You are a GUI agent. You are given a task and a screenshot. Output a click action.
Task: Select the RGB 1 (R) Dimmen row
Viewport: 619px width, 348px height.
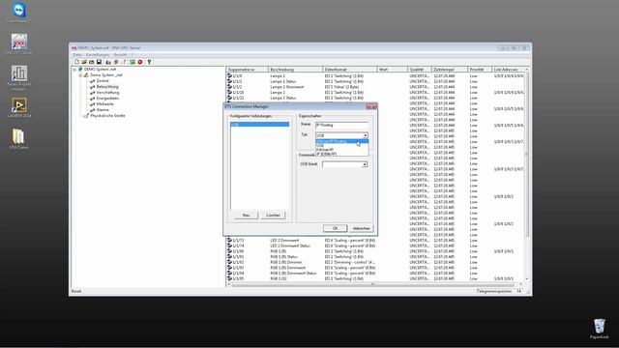pyautogui.click(x=375, y=262)
